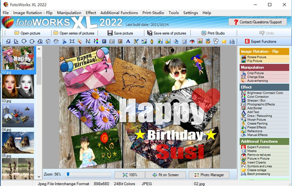Click the fountain pen painting toolbar icon
The image size is (292, 186).
point(152,41)
